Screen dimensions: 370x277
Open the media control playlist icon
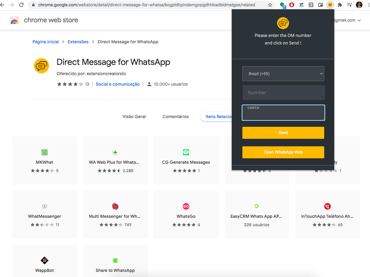tap(349, 5)
